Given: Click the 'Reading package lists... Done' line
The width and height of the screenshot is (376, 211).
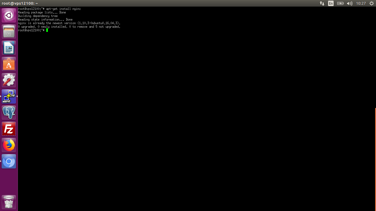Looking at the screenshot, I should tap(42, 12).
